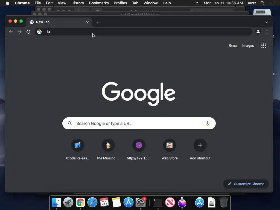Start voice search with microphone icon
280x210 pixels.
(208, 123)
